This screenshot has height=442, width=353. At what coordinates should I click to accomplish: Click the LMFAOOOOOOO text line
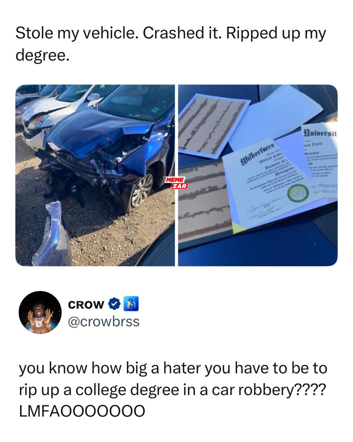[82, 411]
